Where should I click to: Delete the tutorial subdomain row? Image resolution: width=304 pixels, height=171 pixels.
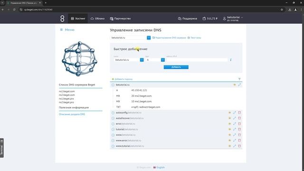(x=239, y=129)
